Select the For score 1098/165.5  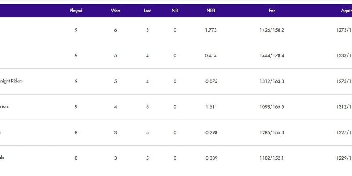coord(272,107)
